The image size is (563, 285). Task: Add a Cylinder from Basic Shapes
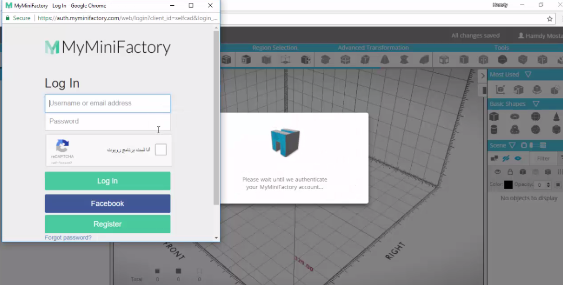[x=494, y=129]
